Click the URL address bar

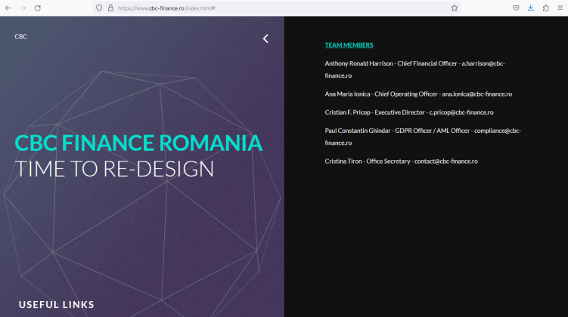click(280, 8)
